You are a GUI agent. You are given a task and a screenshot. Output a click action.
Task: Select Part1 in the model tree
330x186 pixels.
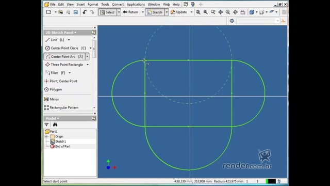coord(52,131)
